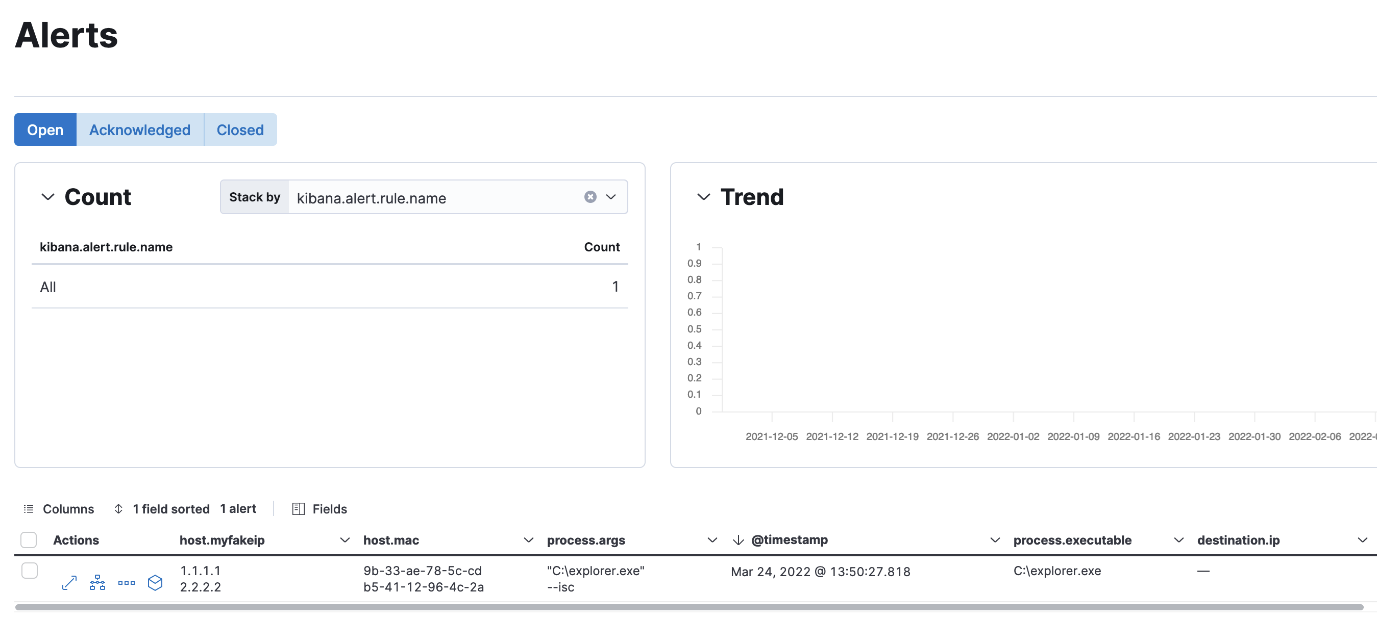Click the descending sort arrow on @timestamp
The image size is (1377, 619).
point(738,540)
